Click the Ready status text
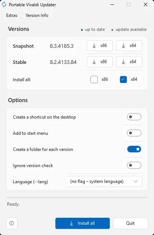Image resolution: width=154 pixels, height=235 pixels. click(x=14, y=204)
